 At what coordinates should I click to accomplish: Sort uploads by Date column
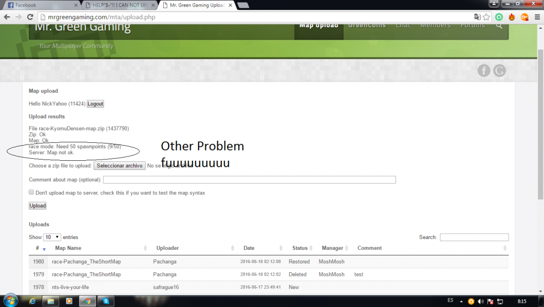(249, 248)
